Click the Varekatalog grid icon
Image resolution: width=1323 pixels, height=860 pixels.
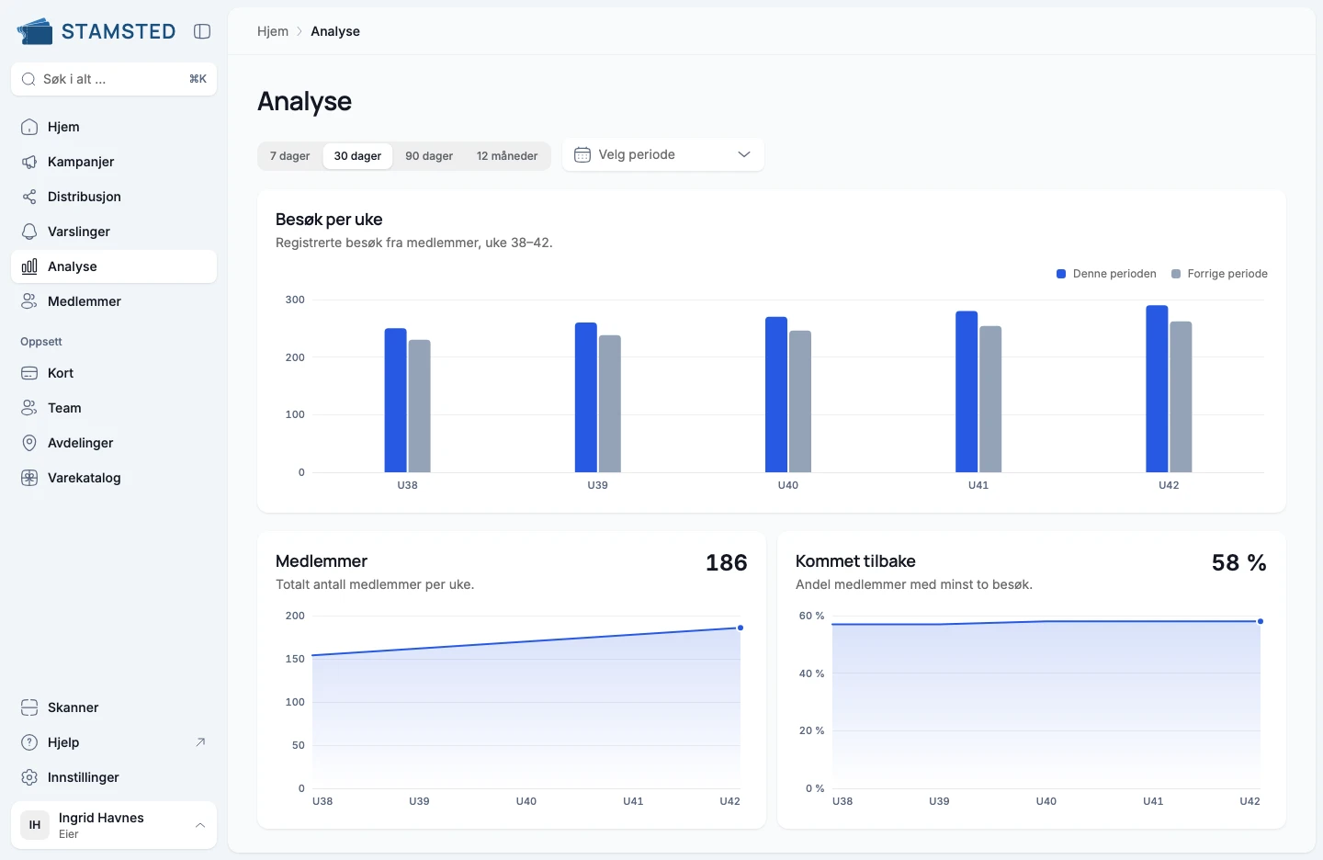click(29, 478)
